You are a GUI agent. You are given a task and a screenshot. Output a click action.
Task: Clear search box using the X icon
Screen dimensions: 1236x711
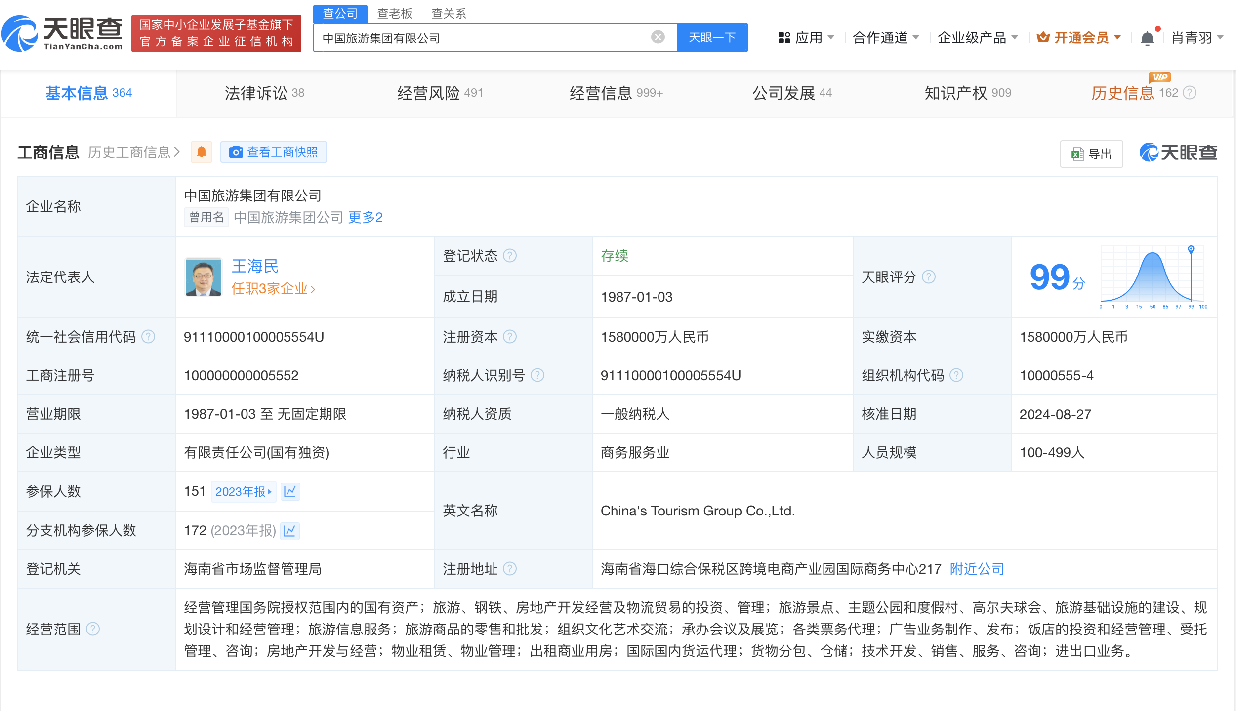coord(657,37)
